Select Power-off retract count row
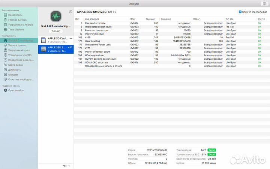Viewport: 270px width, 169px height. 172,52
